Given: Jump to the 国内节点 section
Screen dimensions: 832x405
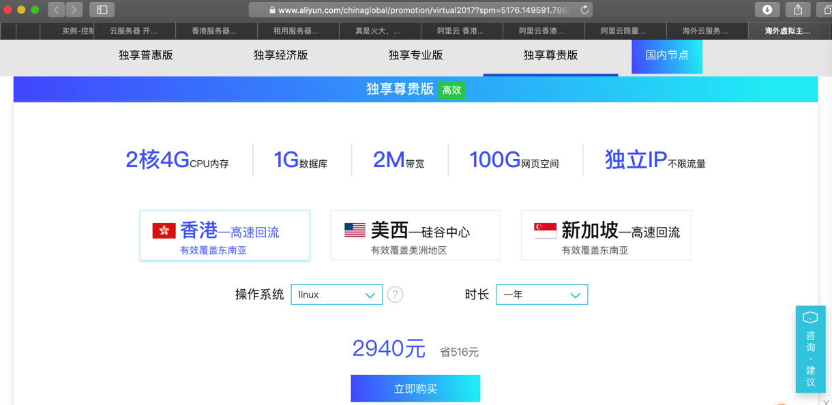Looking at the screenshot, I should pyautogui.click(x=667, y=56).
